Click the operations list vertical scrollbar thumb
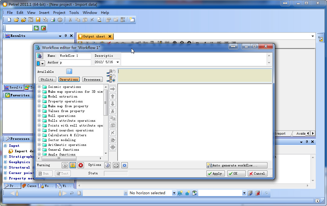Screen dimensions: 327x206 click(x=105, y=103)
